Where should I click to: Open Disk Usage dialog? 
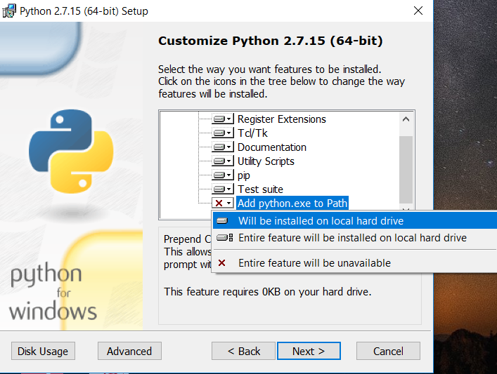pos(43,351)
